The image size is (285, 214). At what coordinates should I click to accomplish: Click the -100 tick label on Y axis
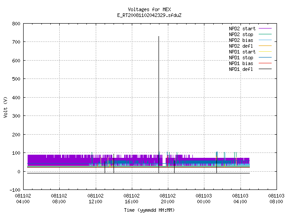coord(15,190)
